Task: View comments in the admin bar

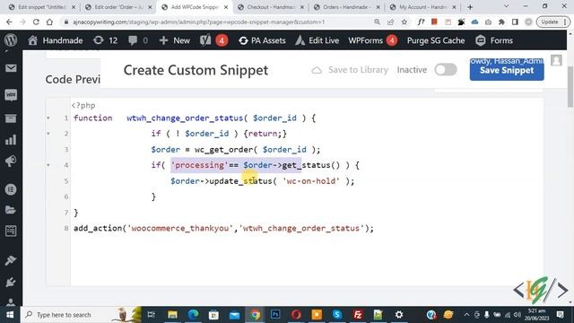Action: pos(138,40)
